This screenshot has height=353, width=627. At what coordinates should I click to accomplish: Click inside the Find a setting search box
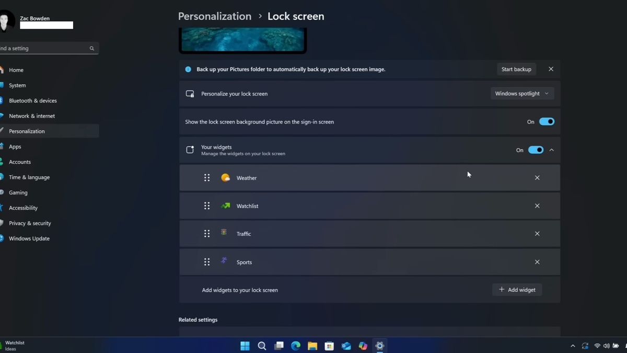click(47, 48)
